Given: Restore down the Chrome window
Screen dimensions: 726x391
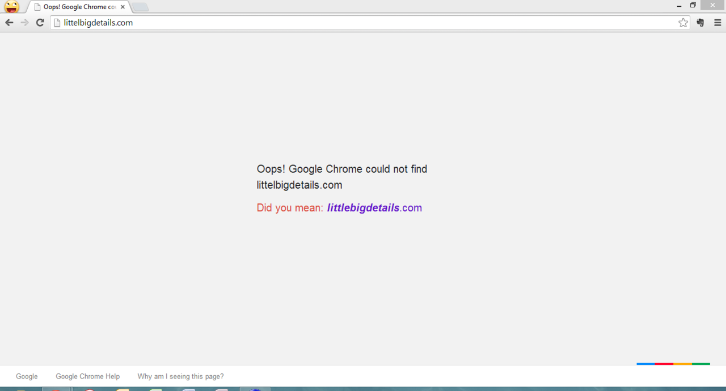Looking at the screenshot, I should 693,6.
